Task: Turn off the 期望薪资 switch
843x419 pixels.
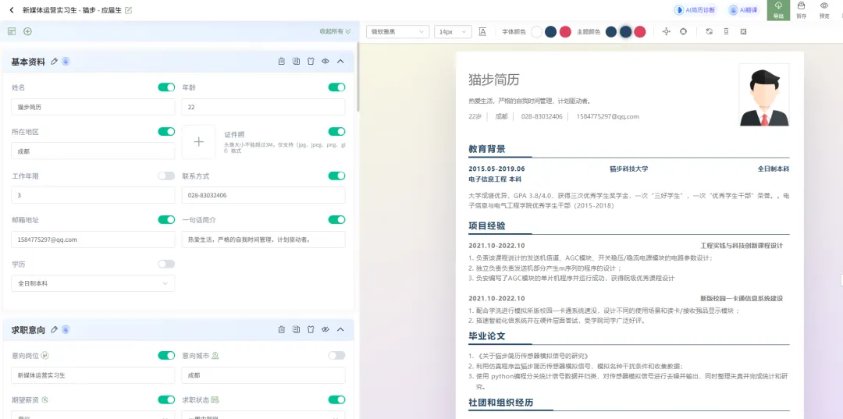Action: 166,399
